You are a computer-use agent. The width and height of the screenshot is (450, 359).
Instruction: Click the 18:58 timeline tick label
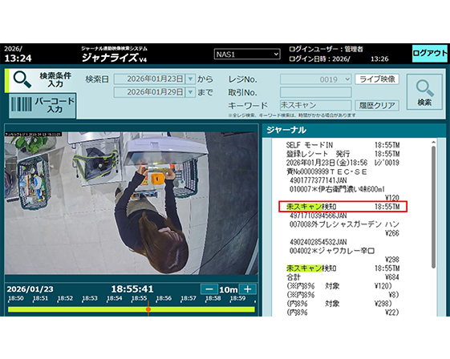tap(213, 298)
